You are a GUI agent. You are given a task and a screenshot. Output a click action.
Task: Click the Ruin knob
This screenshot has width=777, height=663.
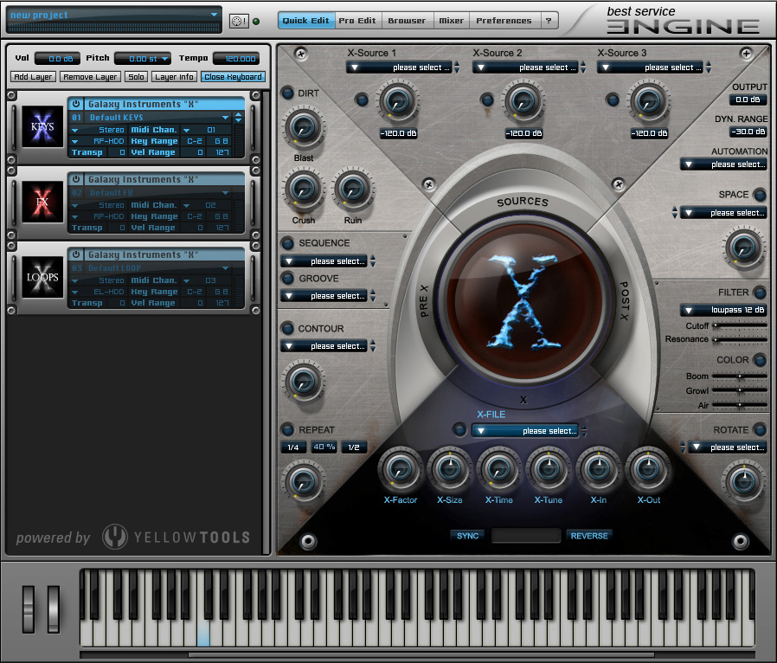tap(352, 190)
